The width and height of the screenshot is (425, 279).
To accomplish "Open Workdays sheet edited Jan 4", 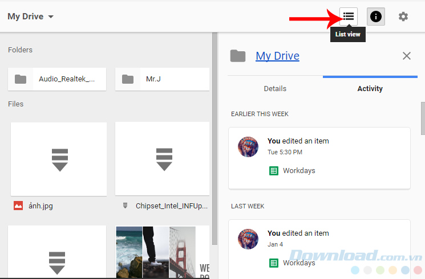I will [299, 262].
